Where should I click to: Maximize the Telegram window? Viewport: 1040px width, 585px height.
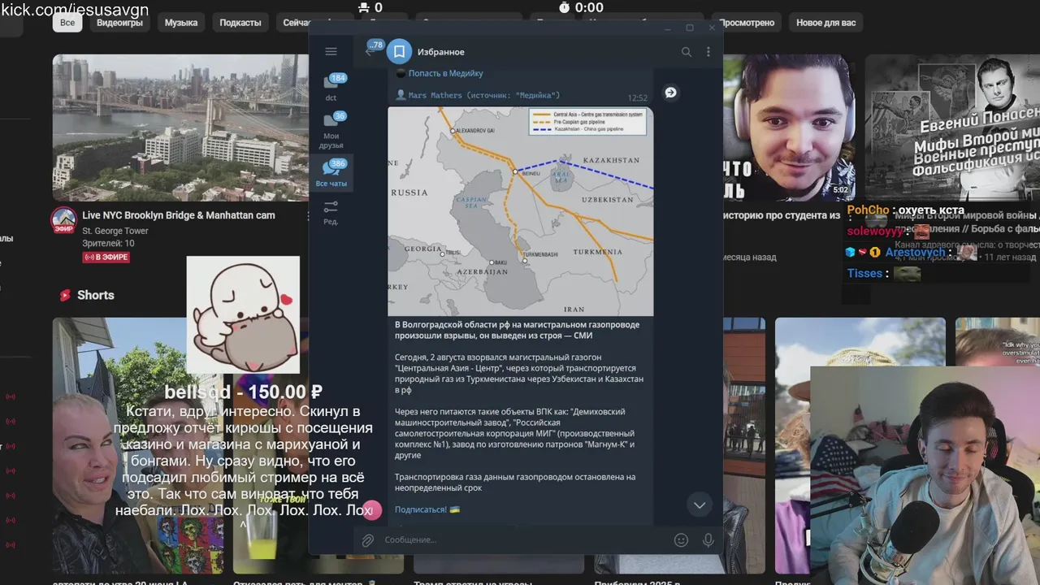coord(690,28)
